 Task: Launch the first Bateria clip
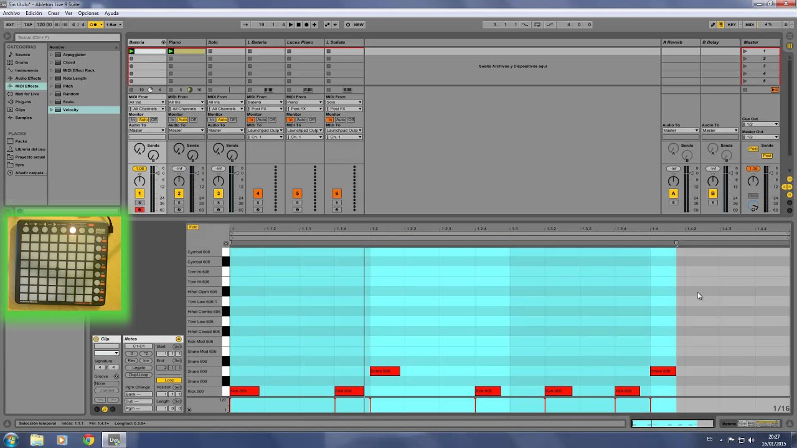click(131, 51)
